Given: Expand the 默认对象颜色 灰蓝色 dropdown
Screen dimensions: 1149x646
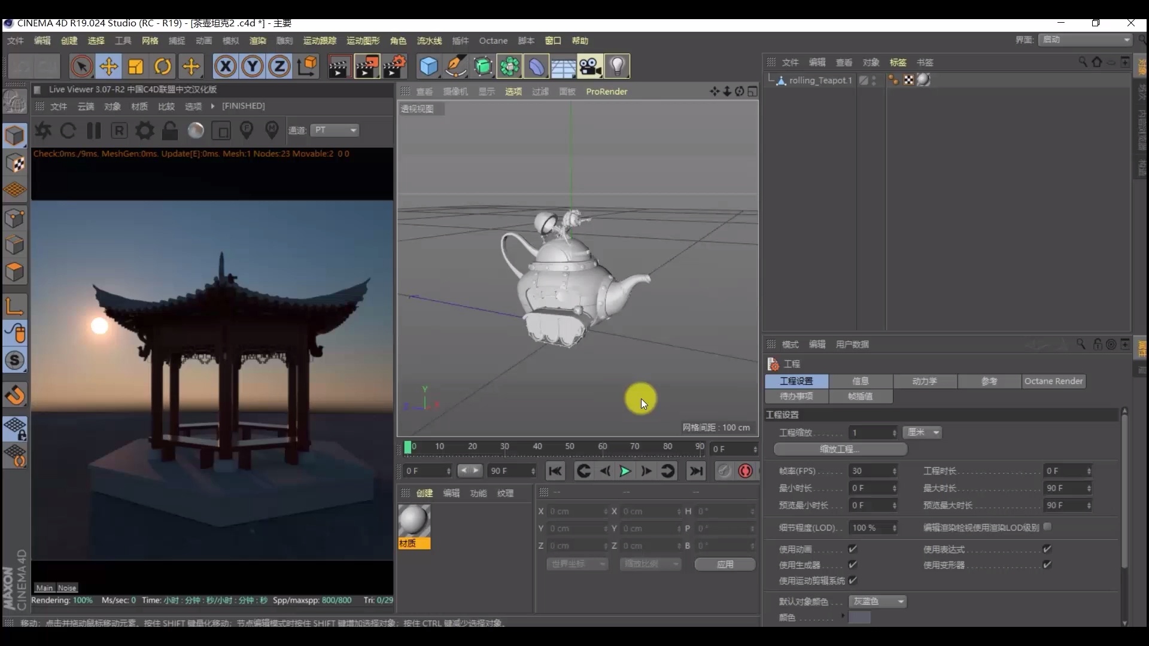Looking at the screenshot, I should point(877,602).
